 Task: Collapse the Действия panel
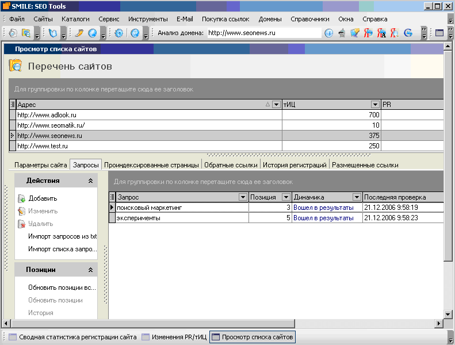tap(90, 181)
